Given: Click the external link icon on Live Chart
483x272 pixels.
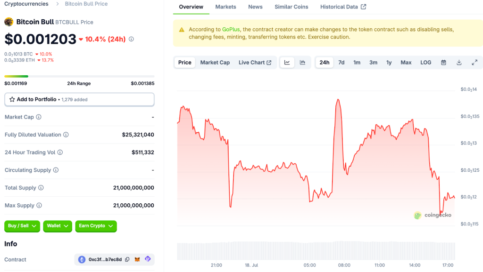Looking at the screenshot, I should (x=269, y=63).
